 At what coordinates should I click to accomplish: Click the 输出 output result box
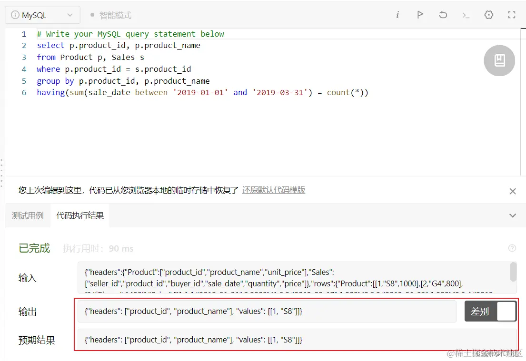[x=267, y=312]
